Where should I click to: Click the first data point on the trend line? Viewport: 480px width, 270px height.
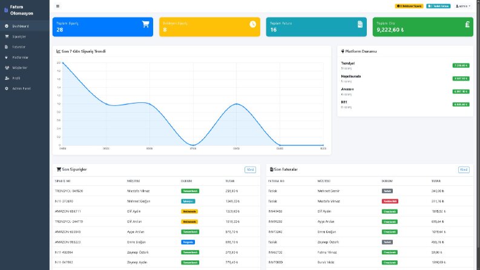[x=63, y=63]
